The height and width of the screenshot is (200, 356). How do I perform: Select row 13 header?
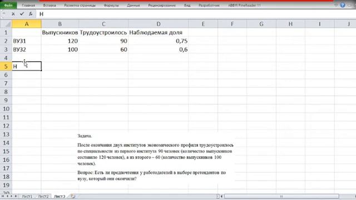point(6,134)
